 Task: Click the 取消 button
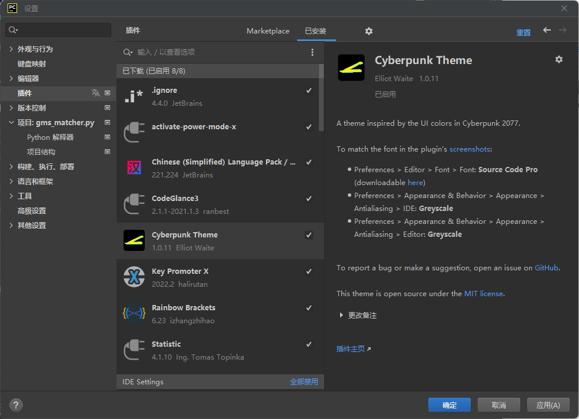(x=499, y=405)
